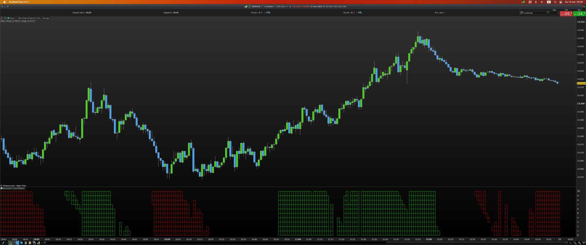Open the blue chat bubbles icon

pyautogui.click(x=21, y=243)
